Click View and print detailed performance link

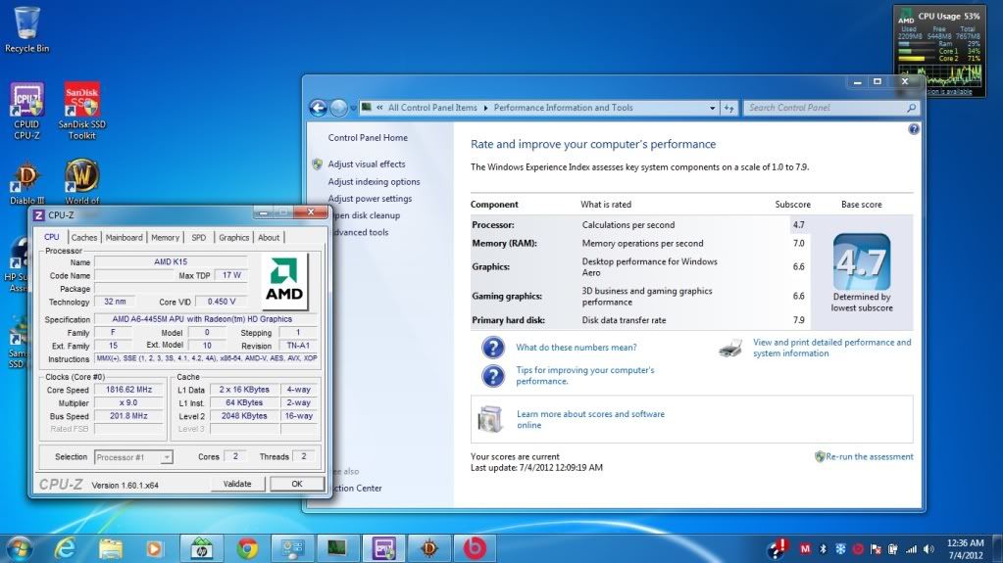(x=831, y=348)
